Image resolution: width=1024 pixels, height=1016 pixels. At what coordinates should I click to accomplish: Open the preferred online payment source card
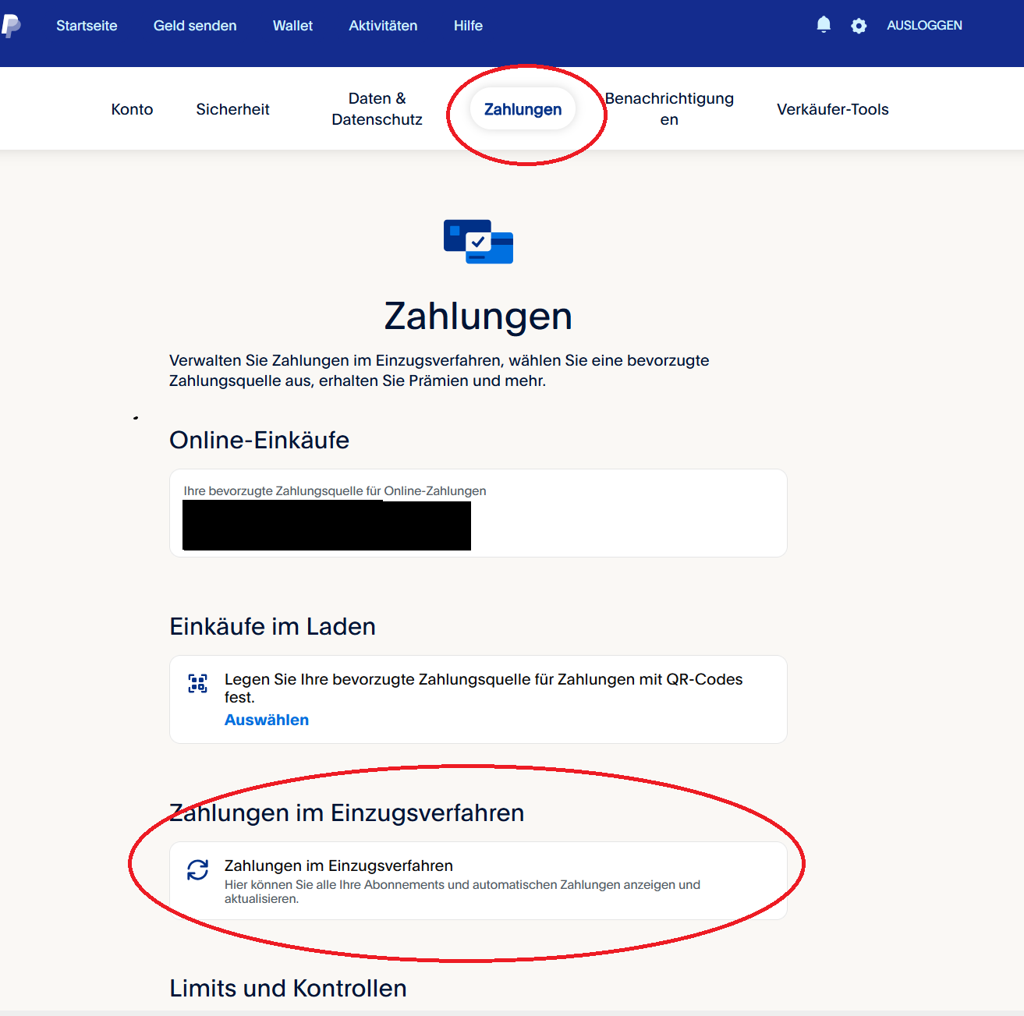click(x=478, y=513)
